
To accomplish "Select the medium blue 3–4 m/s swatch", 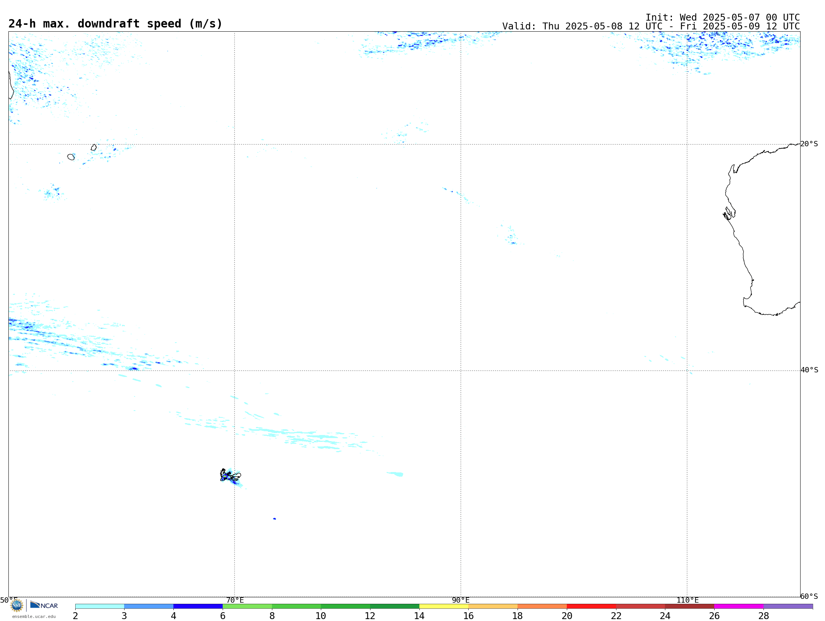I will [149, 606].
